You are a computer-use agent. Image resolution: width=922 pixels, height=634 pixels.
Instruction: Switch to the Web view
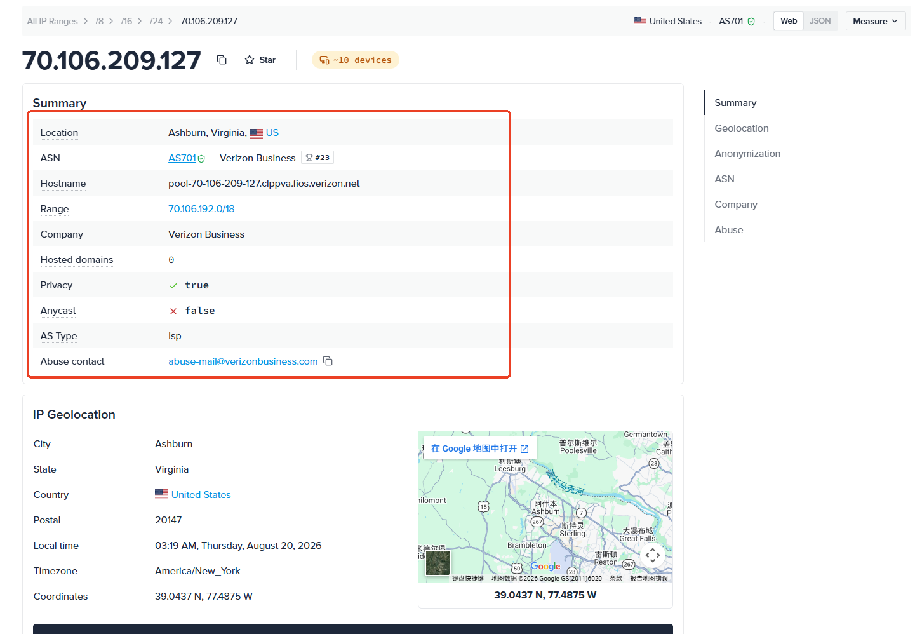789,21
